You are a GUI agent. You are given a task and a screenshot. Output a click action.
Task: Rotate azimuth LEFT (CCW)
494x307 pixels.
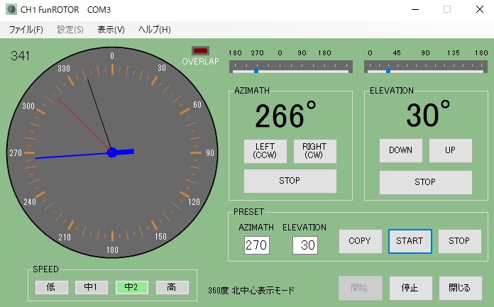point(265,151)
